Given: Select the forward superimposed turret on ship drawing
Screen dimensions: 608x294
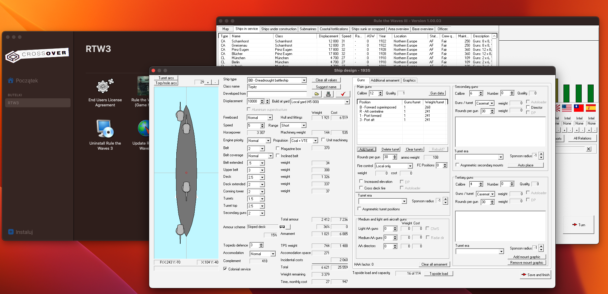Looking at the screenshot, I should coord(186,128).
